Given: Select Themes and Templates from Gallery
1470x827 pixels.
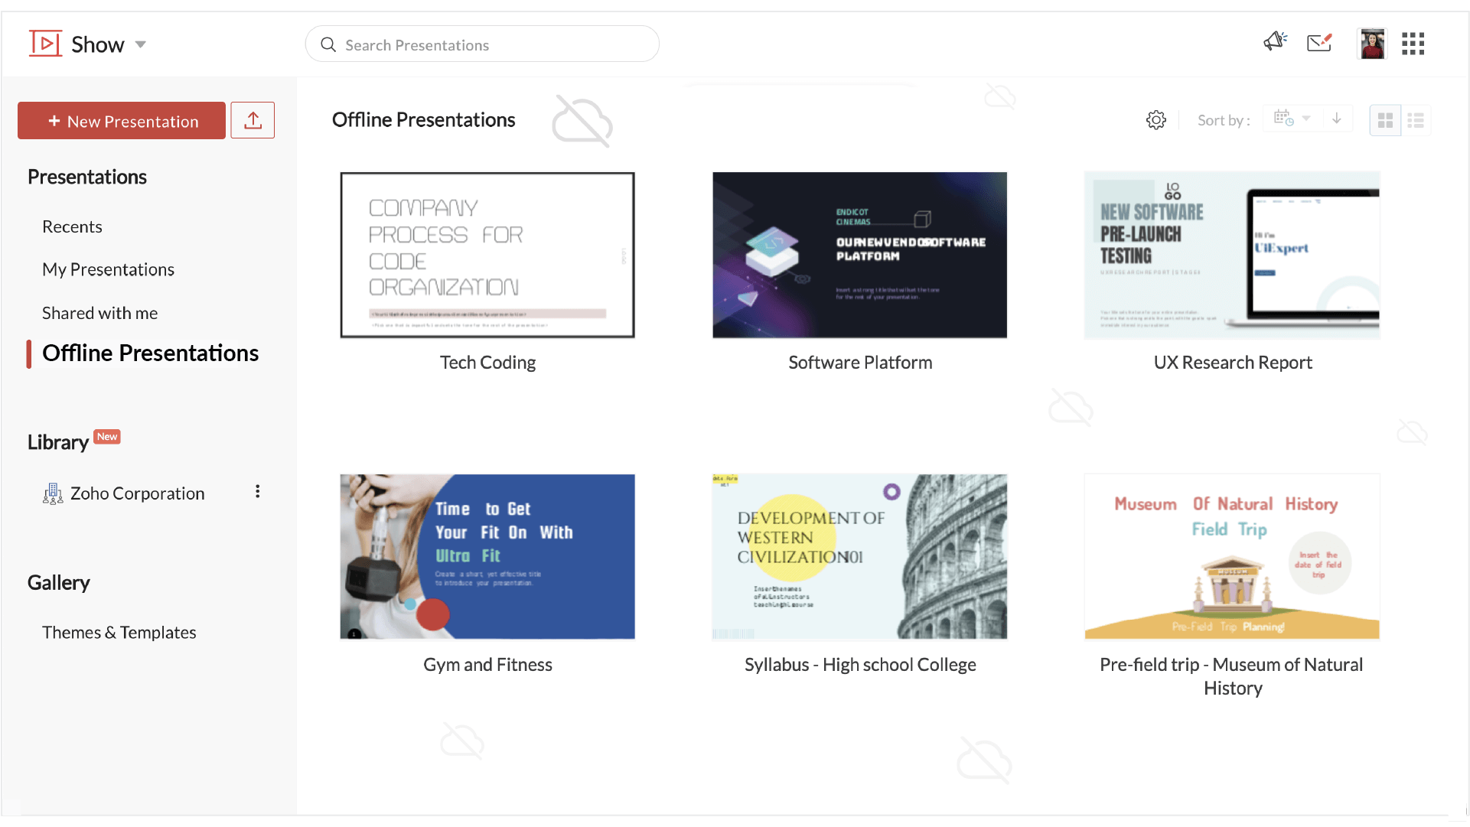Looking at the screenshot, I should pos(119,632).
